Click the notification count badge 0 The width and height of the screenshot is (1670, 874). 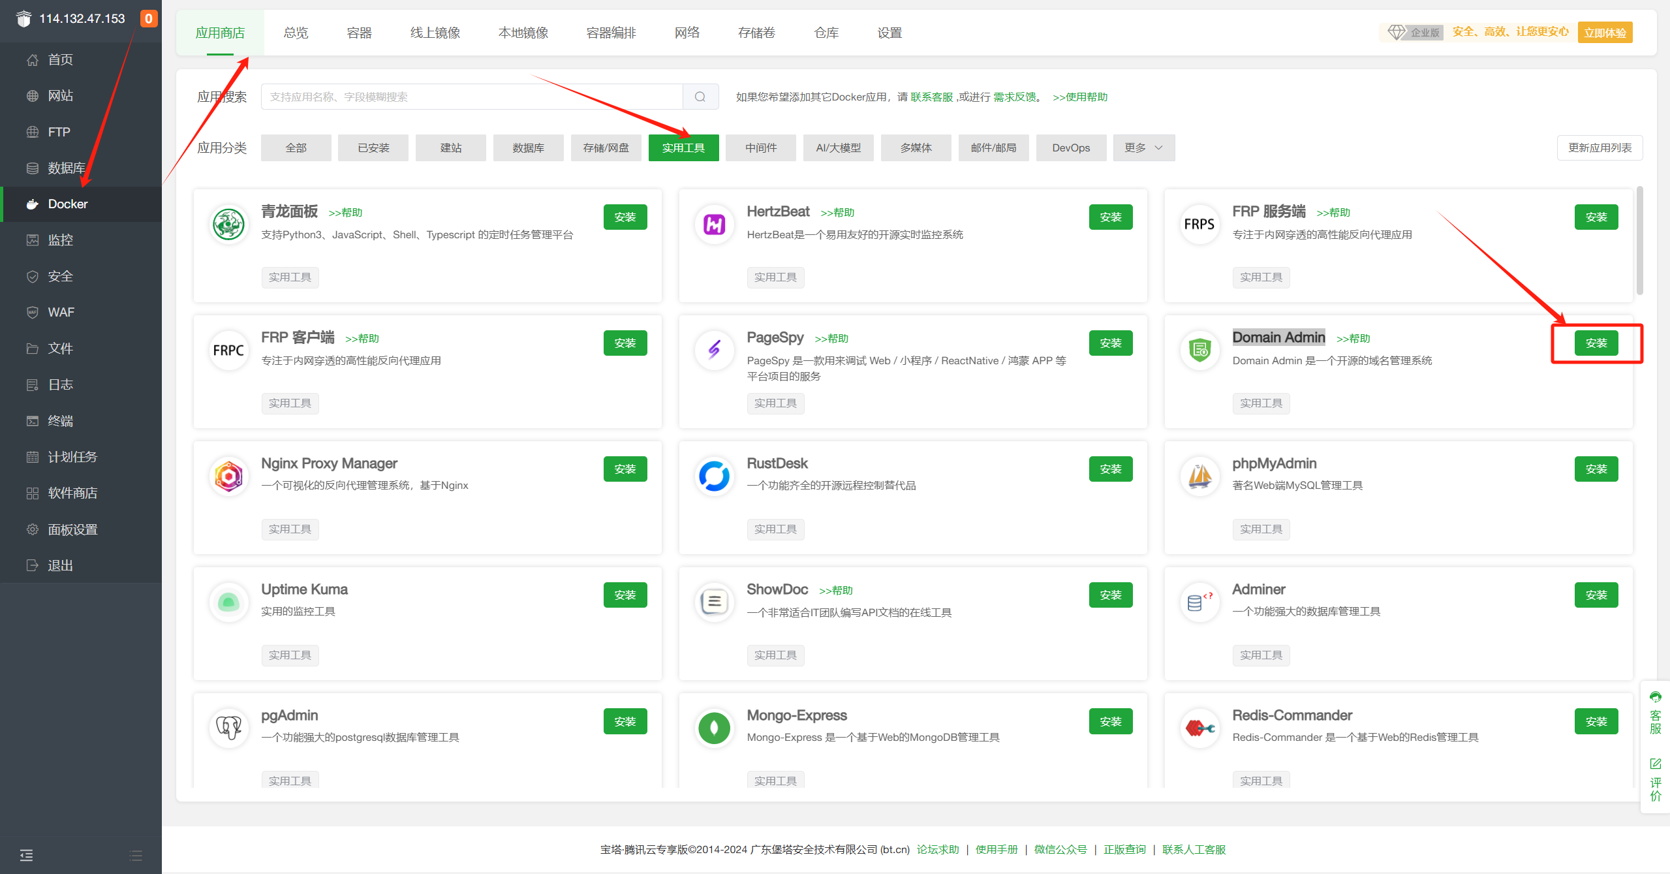click(149, 18)
